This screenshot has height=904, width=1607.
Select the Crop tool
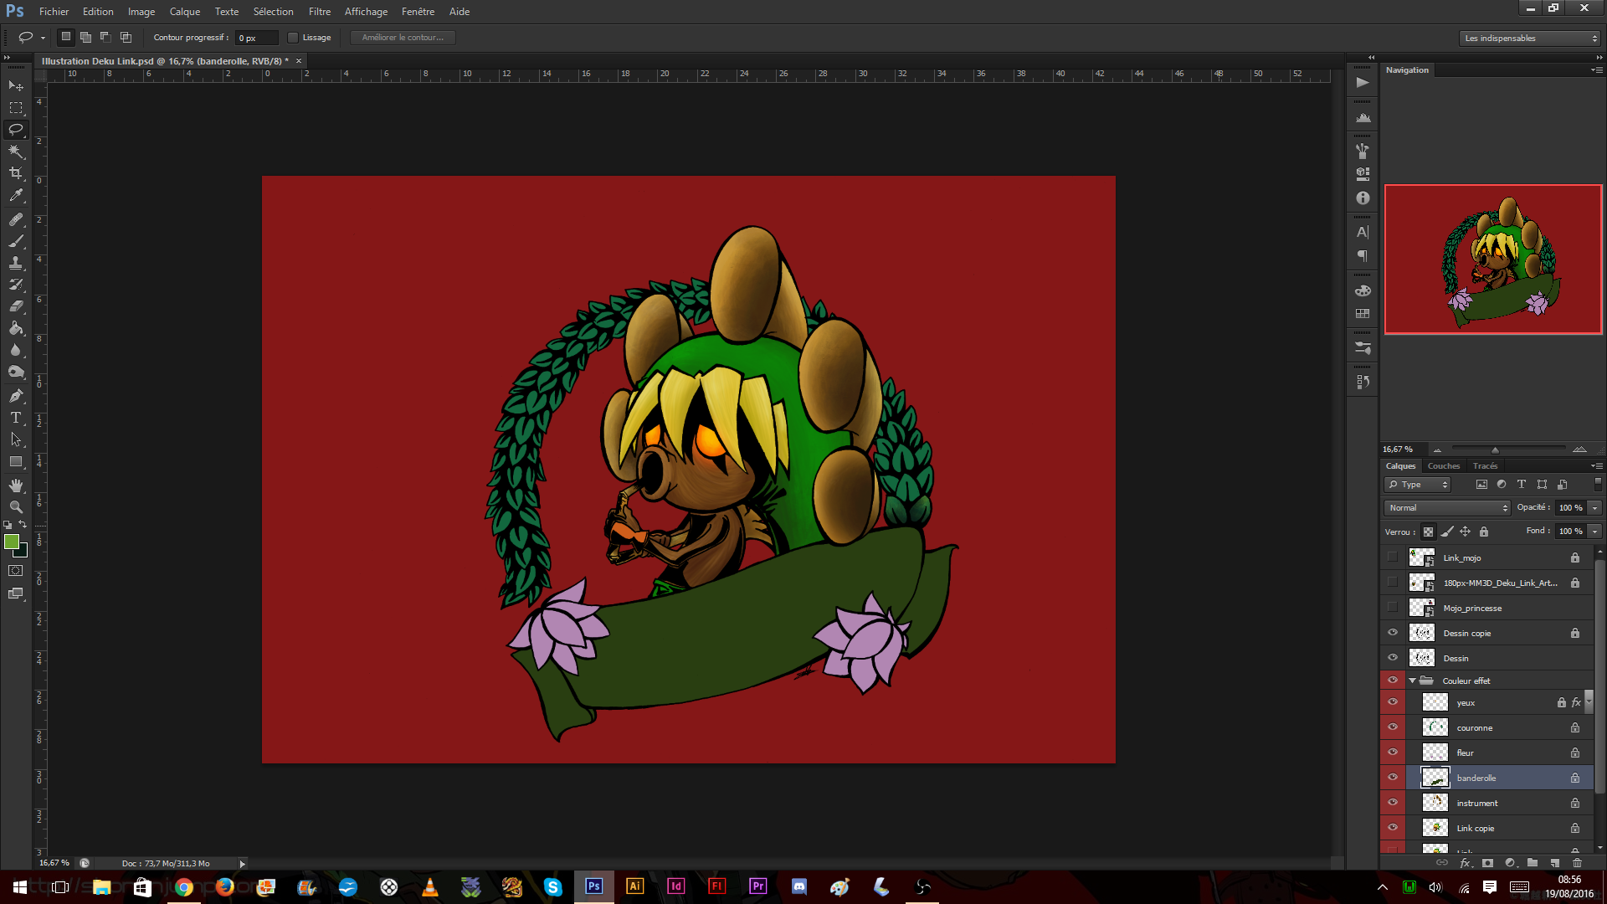coord(15,174)
